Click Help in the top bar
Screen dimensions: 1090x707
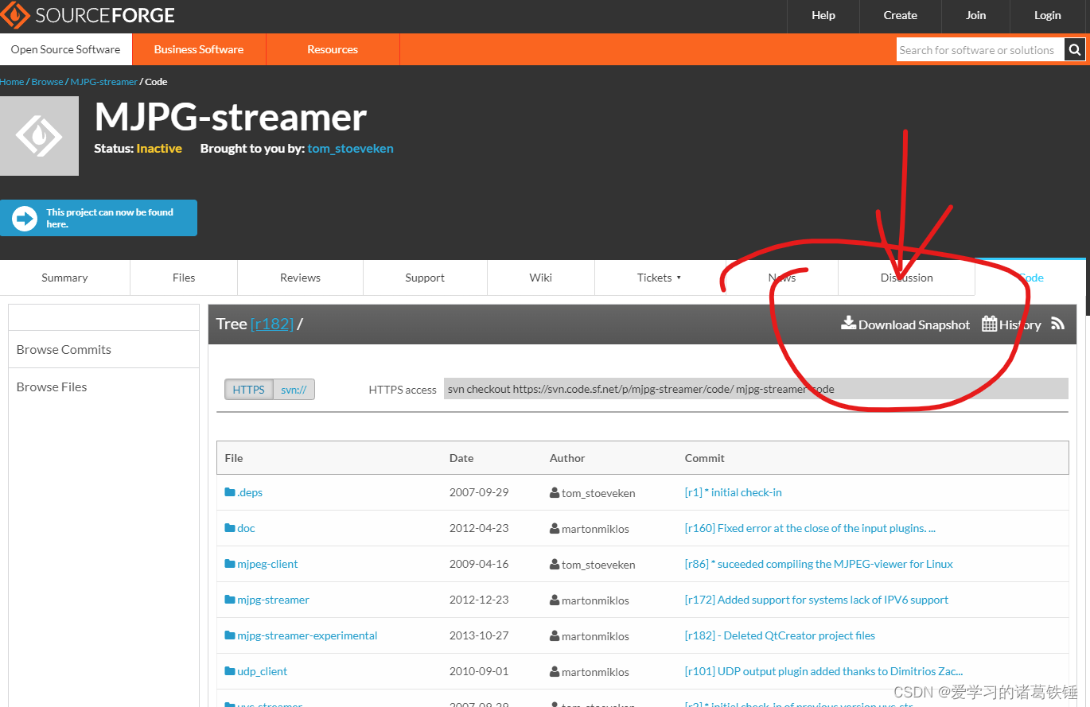823,15
